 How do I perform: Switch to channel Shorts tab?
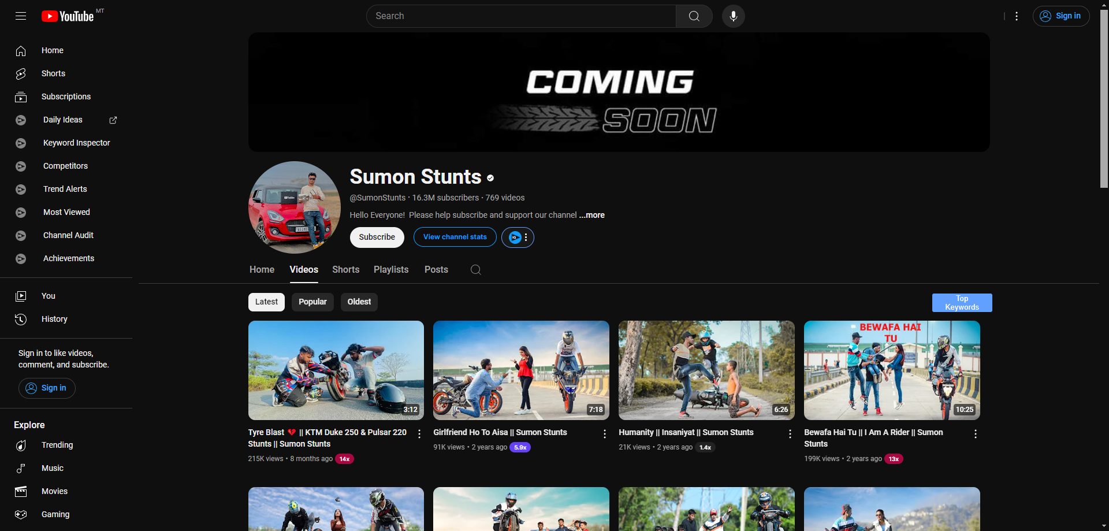coord(345,270)
